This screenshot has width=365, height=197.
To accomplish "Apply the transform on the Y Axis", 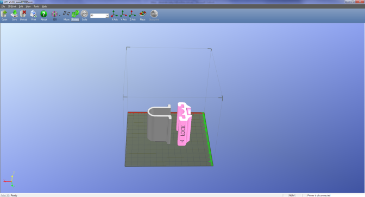I will (x=123, y=15).
